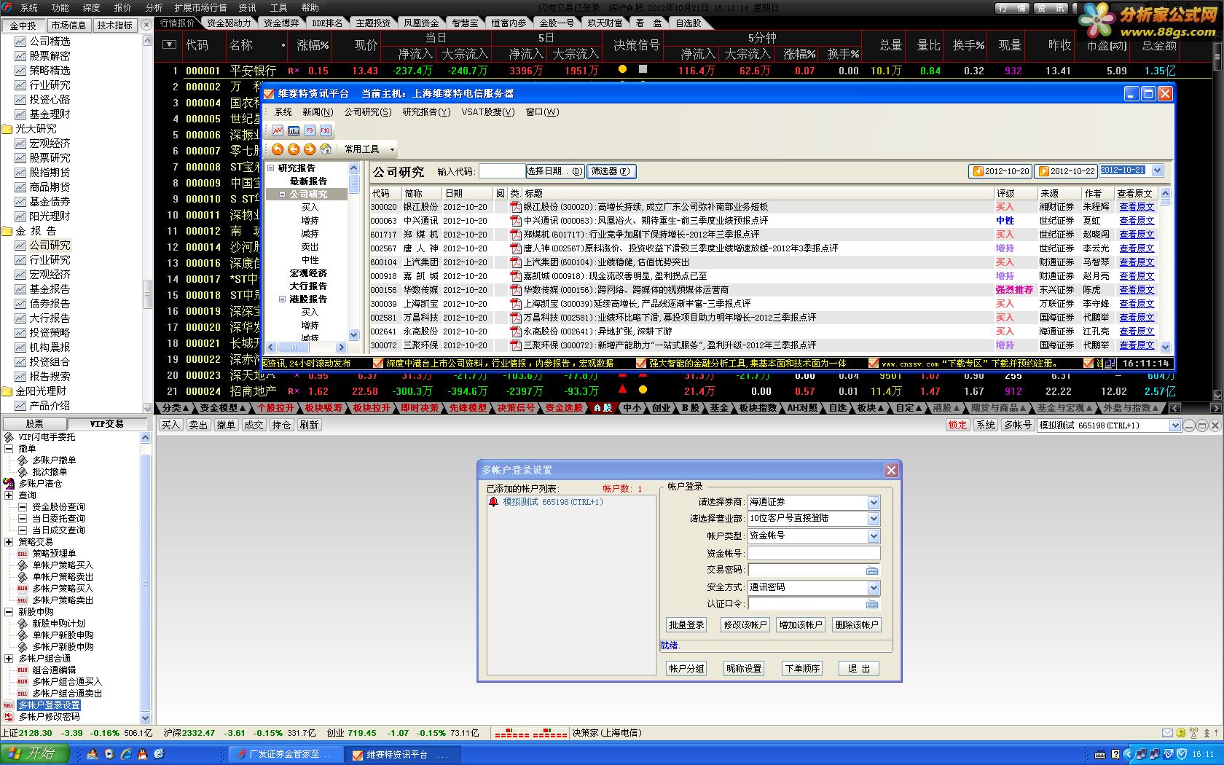This screenshot has width=1224, height=765.
Task: Click the F9 toolbar icon
Action: [310, 130]
